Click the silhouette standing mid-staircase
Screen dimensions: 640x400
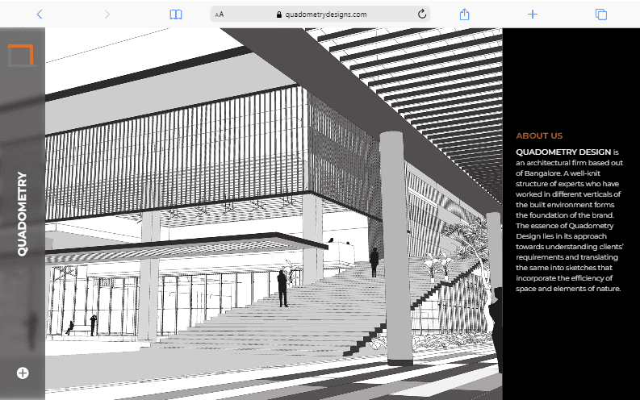point(282,288)
